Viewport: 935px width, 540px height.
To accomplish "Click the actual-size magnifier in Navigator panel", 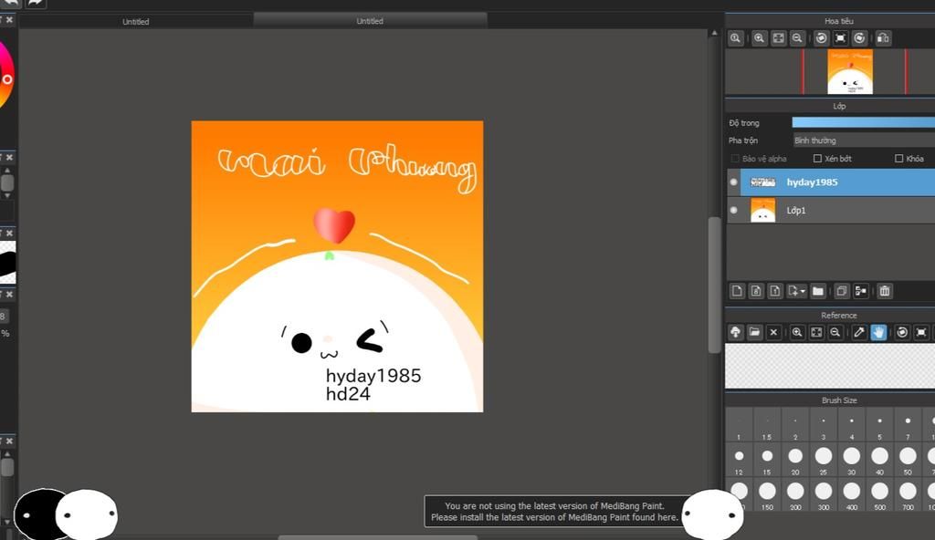I will (735, 38).
